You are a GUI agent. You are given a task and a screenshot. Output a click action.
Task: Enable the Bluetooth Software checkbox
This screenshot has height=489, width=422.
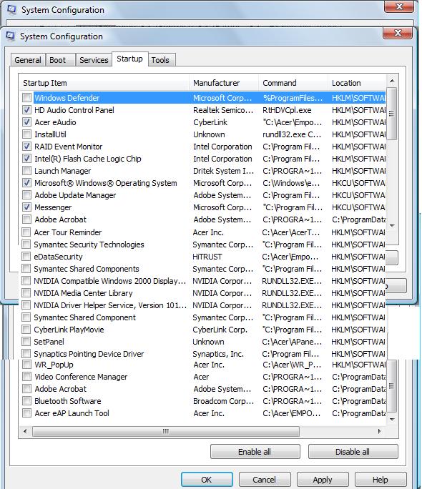point(27,401)
